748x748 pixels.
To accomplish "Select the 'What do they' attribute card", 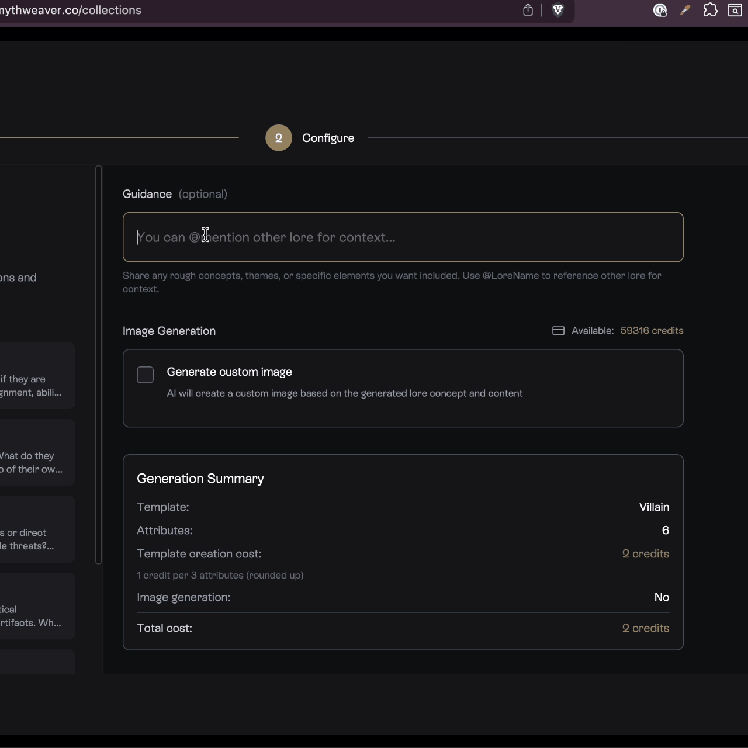I will coord(35,462).
